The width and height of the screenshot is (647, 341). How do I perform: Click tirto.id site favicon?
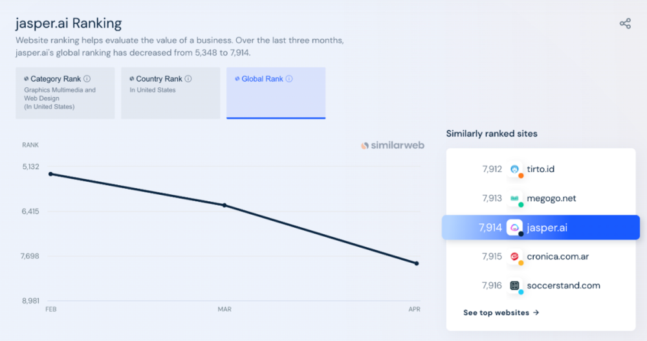[x=515, y=170]
